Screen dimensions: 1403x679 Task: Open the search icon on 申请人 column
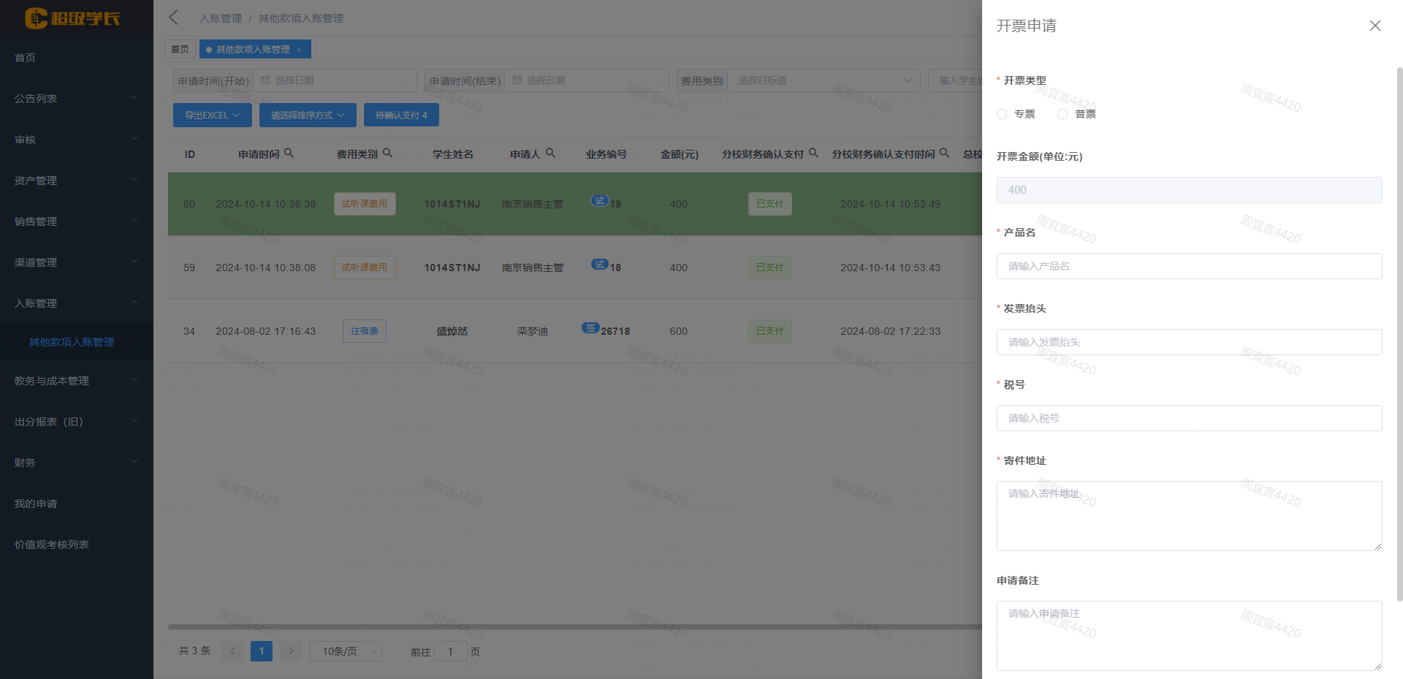coord(552,153)
